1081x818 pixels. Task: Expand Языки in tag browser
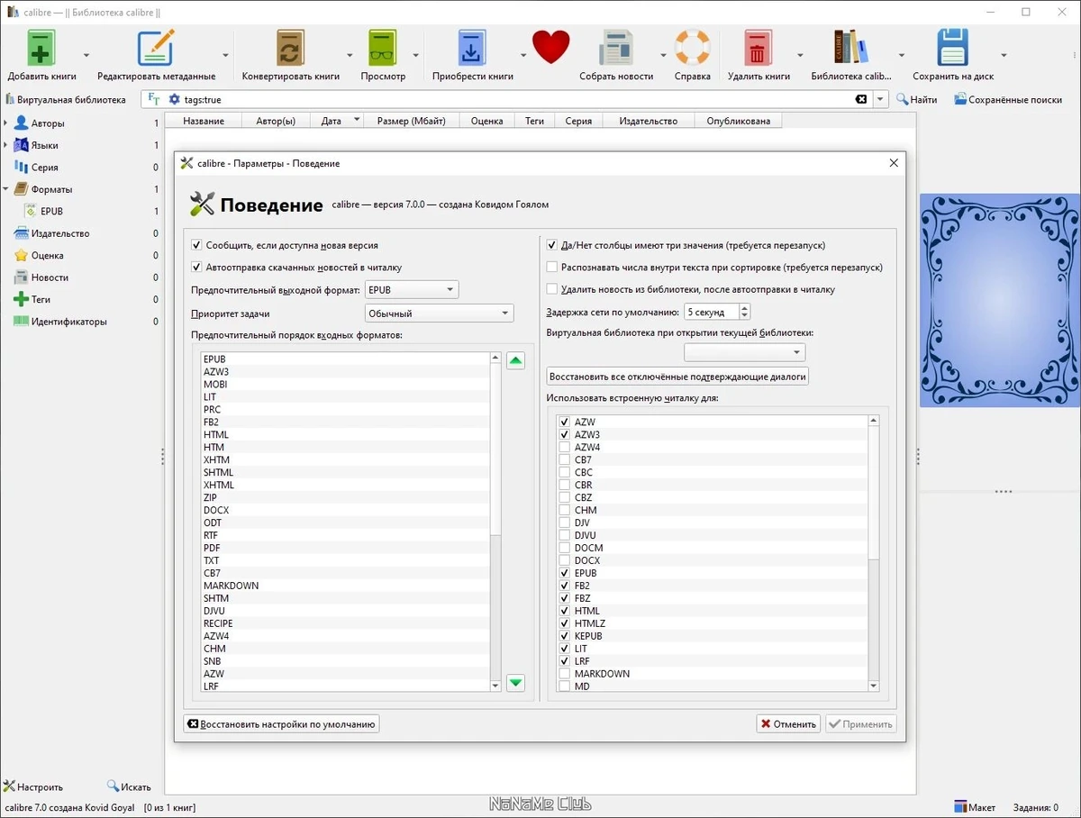click(6, 145)
